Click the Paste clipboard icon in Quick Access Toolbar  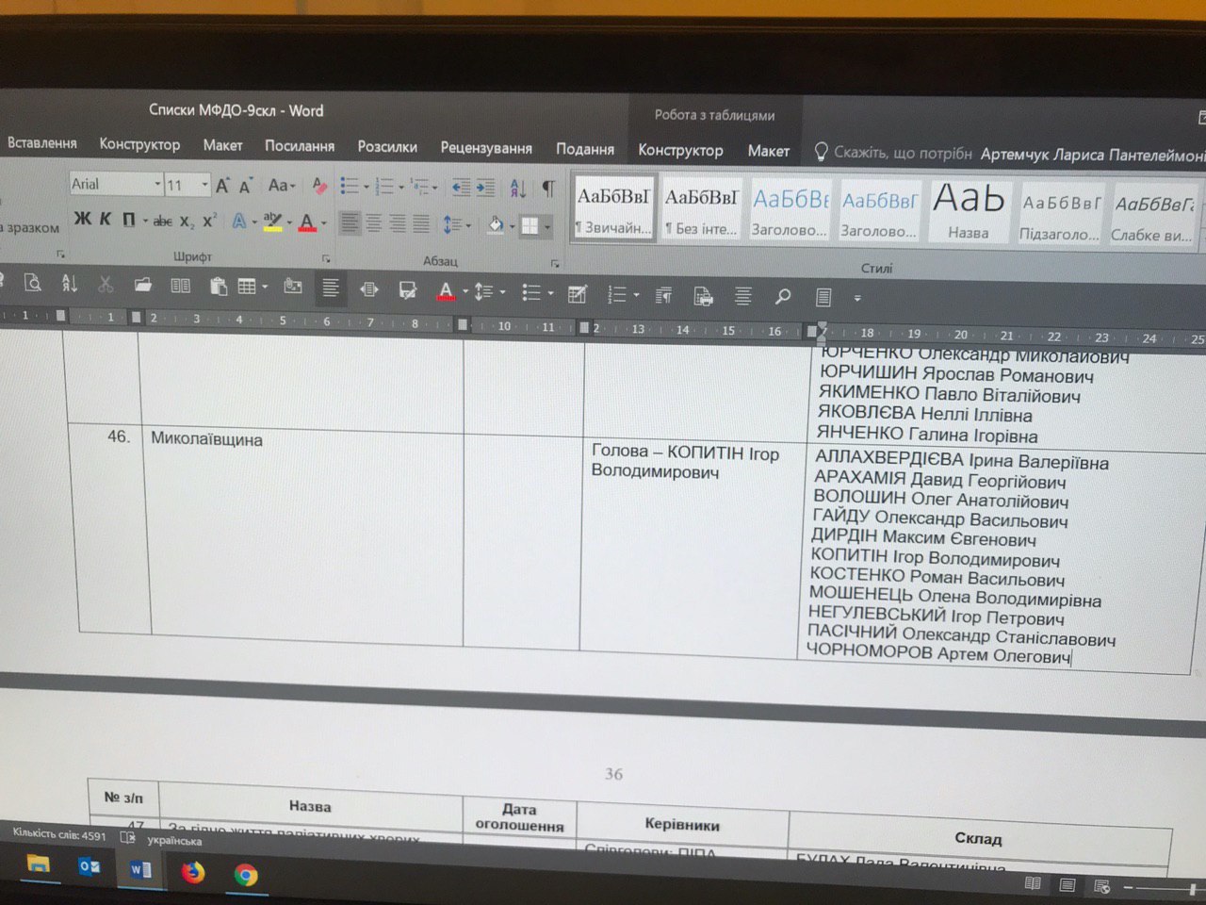coord(218,287)
